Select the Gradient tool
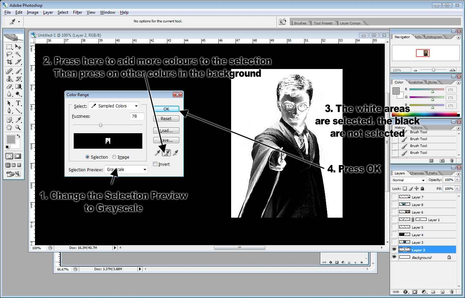465x298 pixels. pos(18,87)
